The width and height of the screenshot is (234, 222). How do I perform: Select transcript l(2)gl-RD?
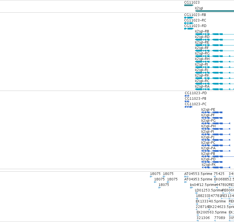click(x=214, y=40)
